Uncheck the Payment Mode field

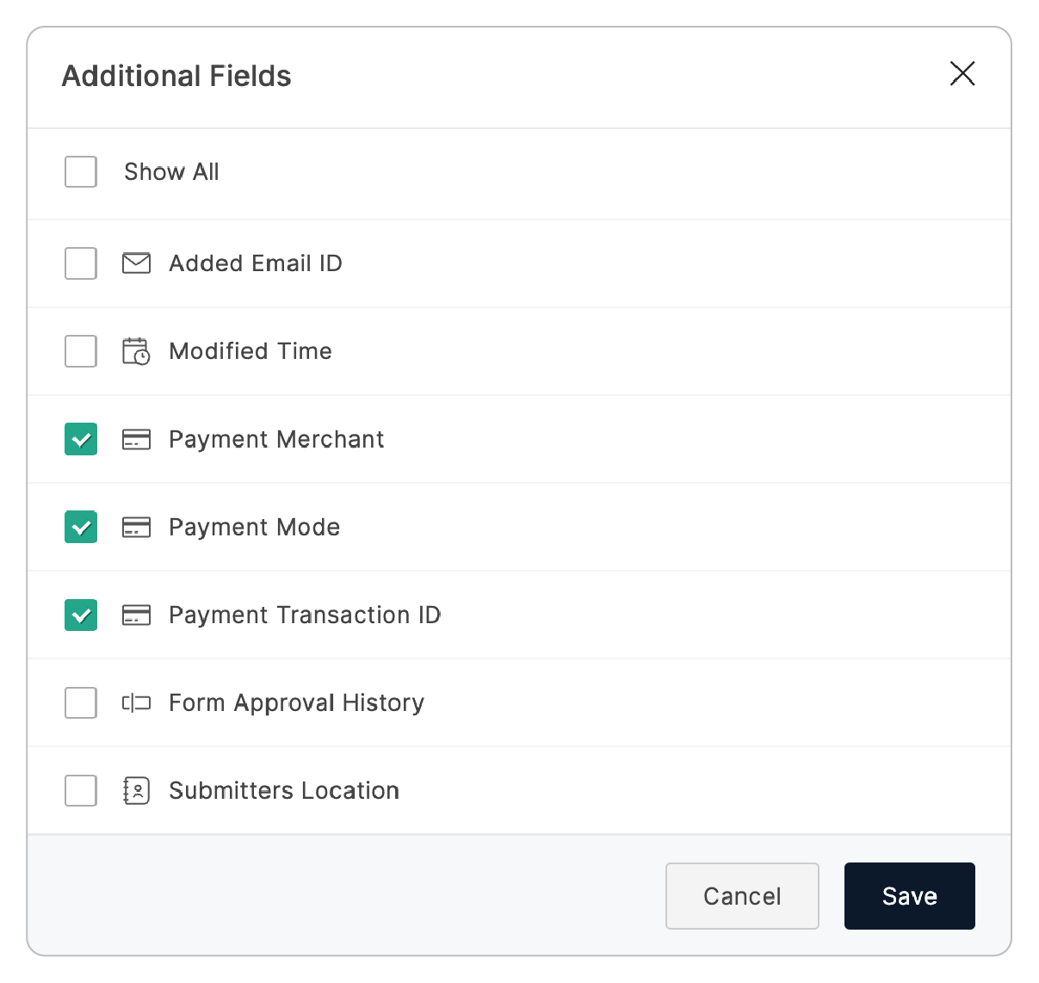coord(80,527)
